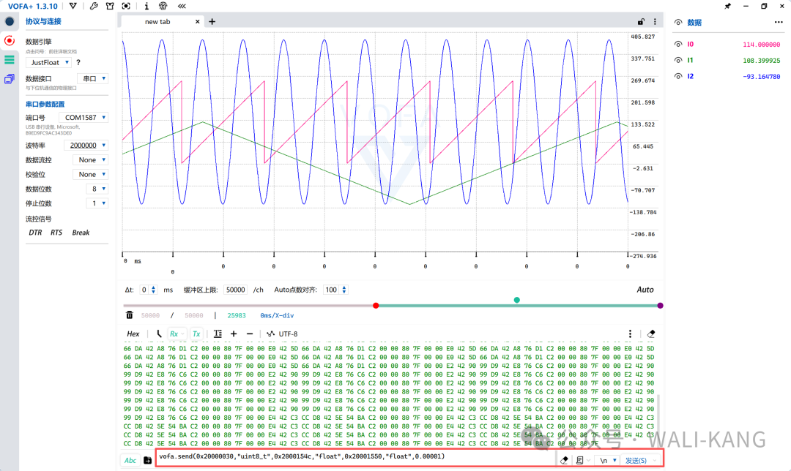Open the green stacked-bars sidebar panel

10,60
